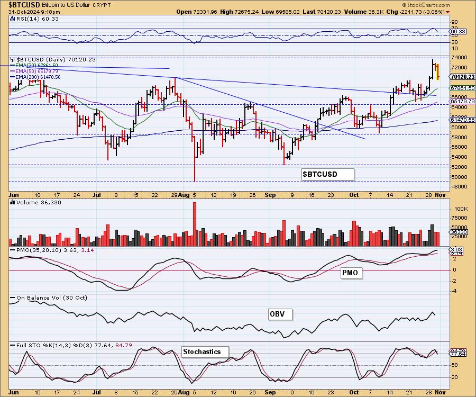Click the Sep label under the price chart
This screenshot has height=397, width=476.
pos(270,195)
